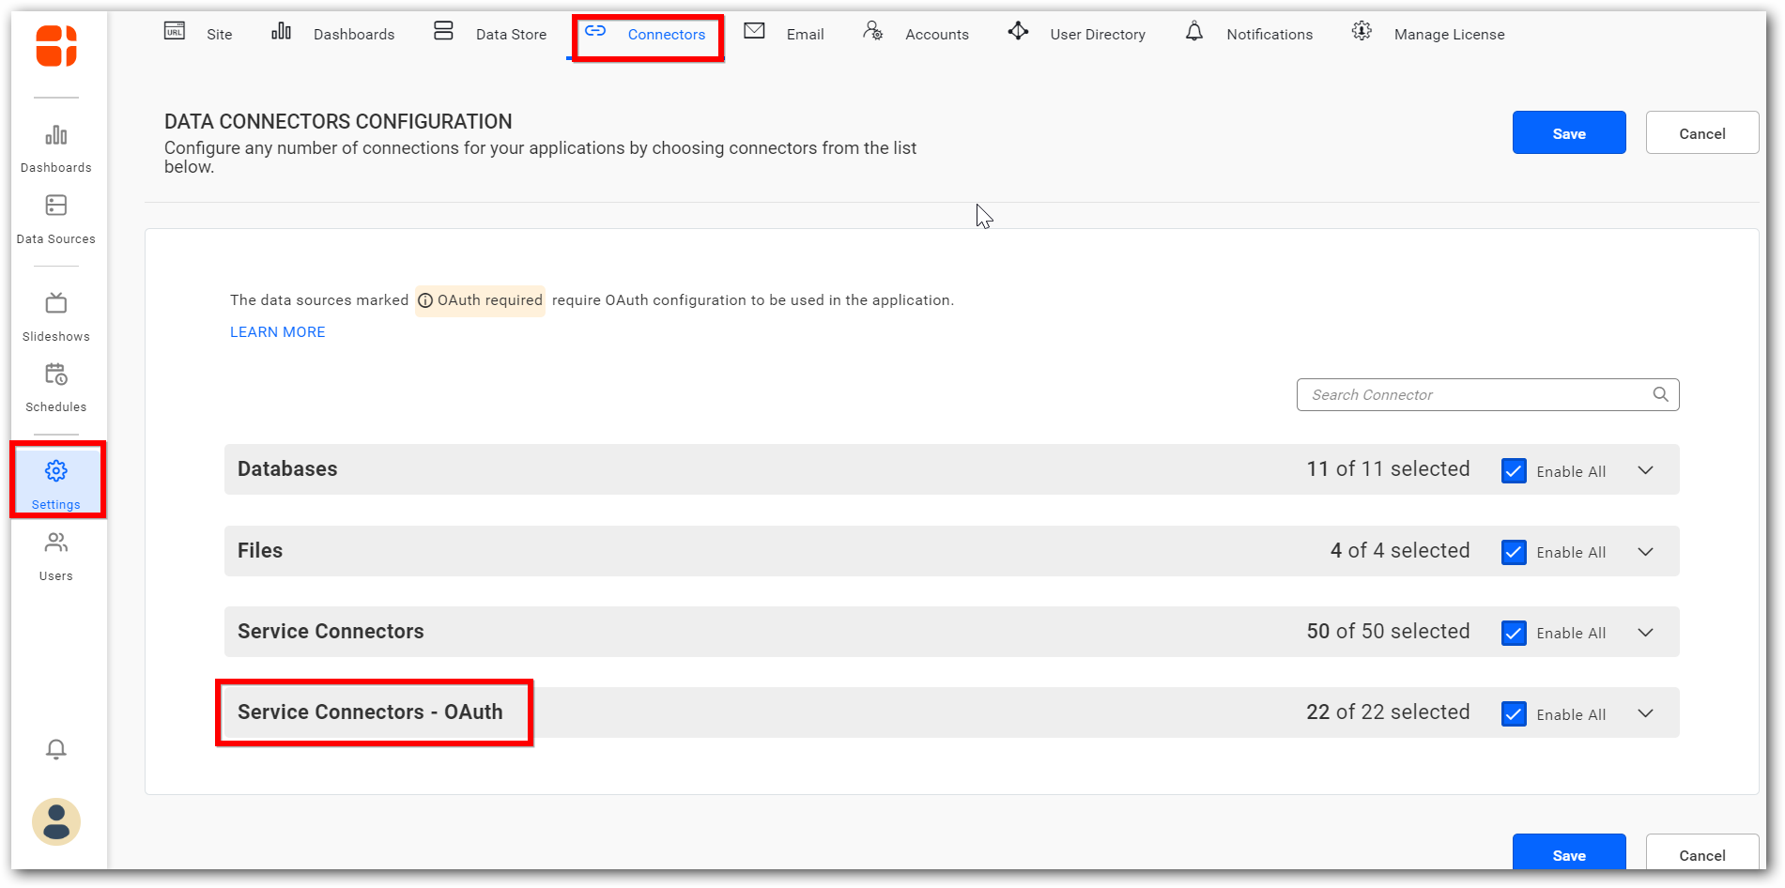Go to the Accounts tab
The image size is (1785, 888).
937,35
